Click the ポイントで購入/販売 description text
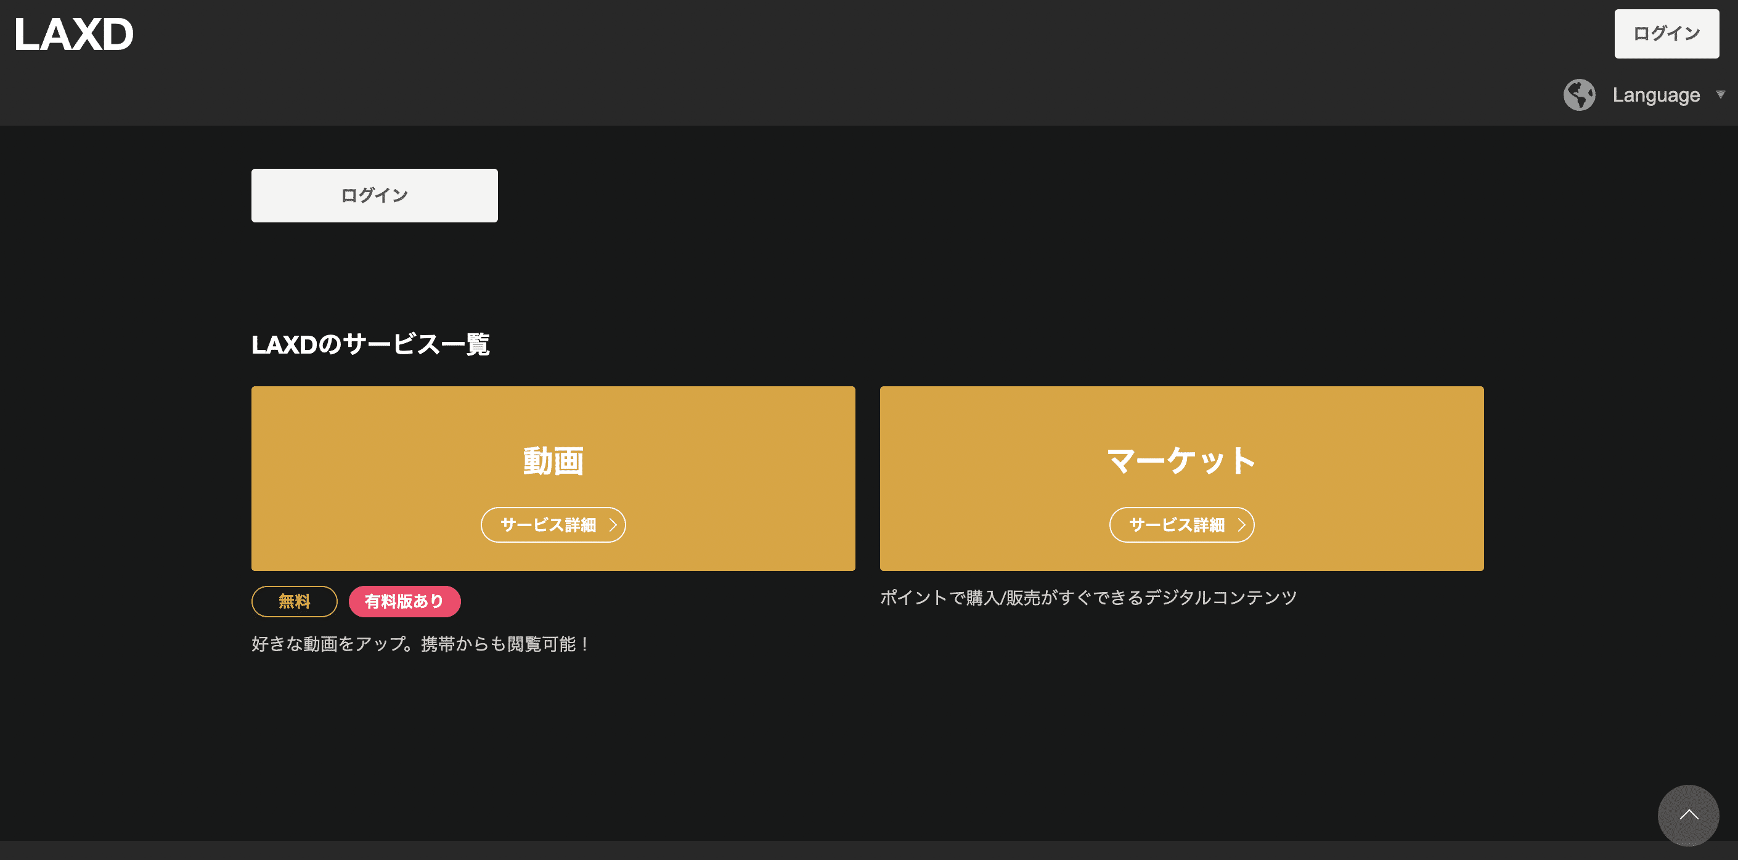The height and width of the screenshot is (860, 1738). click(x=1088, y=598)
